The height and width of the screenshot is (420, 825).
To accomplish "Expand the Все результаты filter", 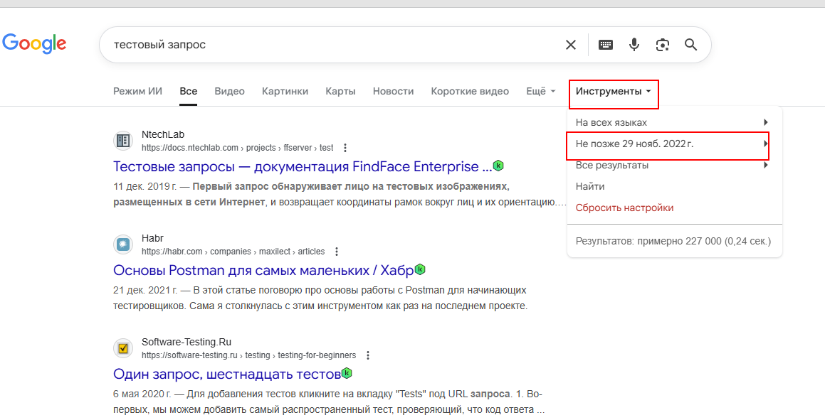I will click(671, 166).
